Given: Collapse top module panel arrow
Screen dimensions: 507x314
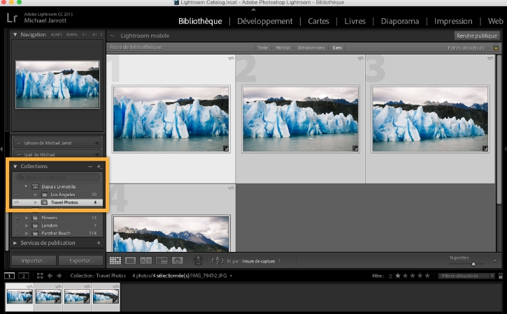Looking at the screenshot, I should point(253,10).
